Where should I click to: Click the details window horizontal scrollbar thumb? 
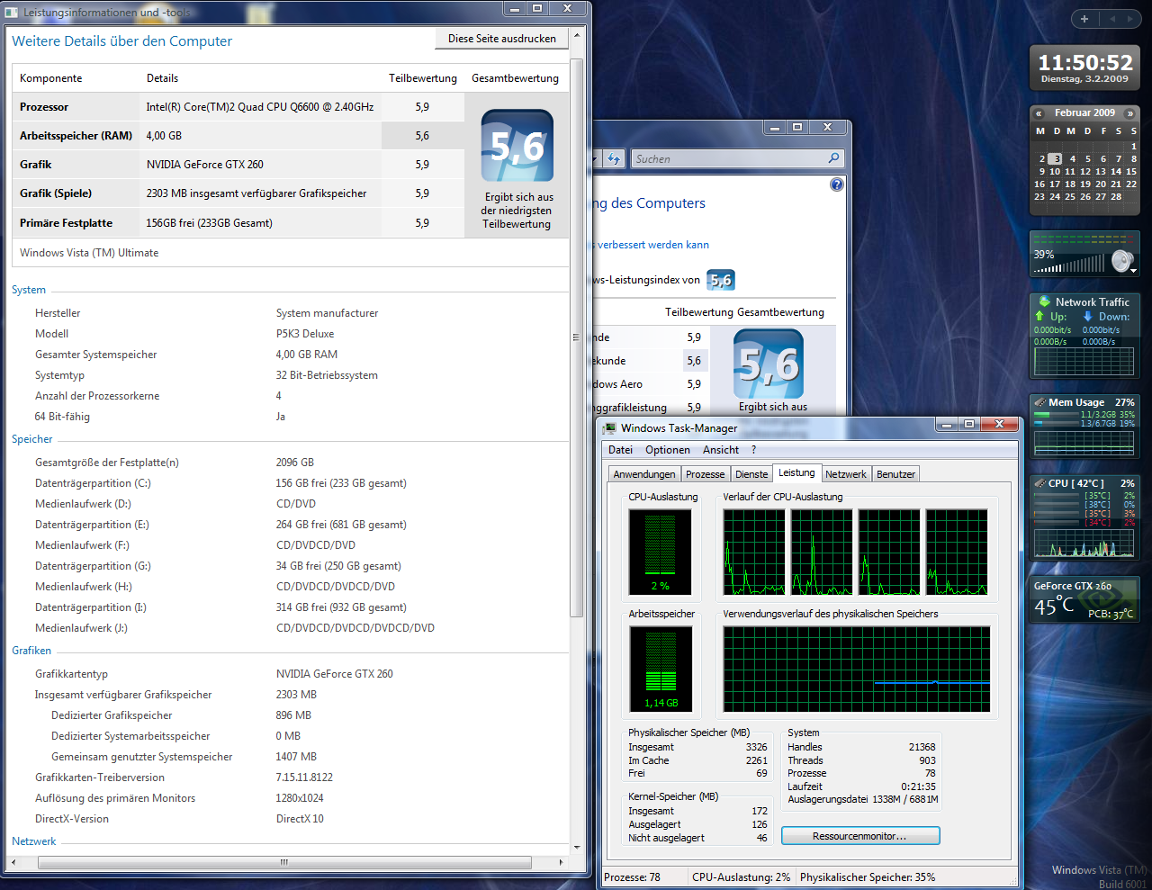tap(284, 862)
